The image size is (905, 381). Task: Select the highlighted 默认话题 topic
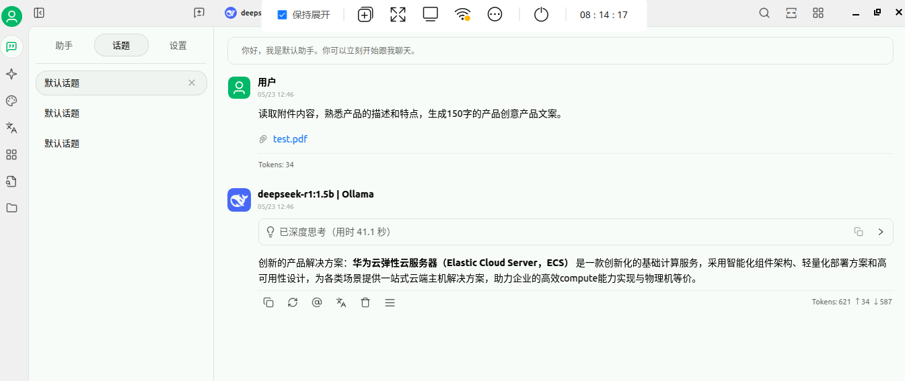click(121, 83)
